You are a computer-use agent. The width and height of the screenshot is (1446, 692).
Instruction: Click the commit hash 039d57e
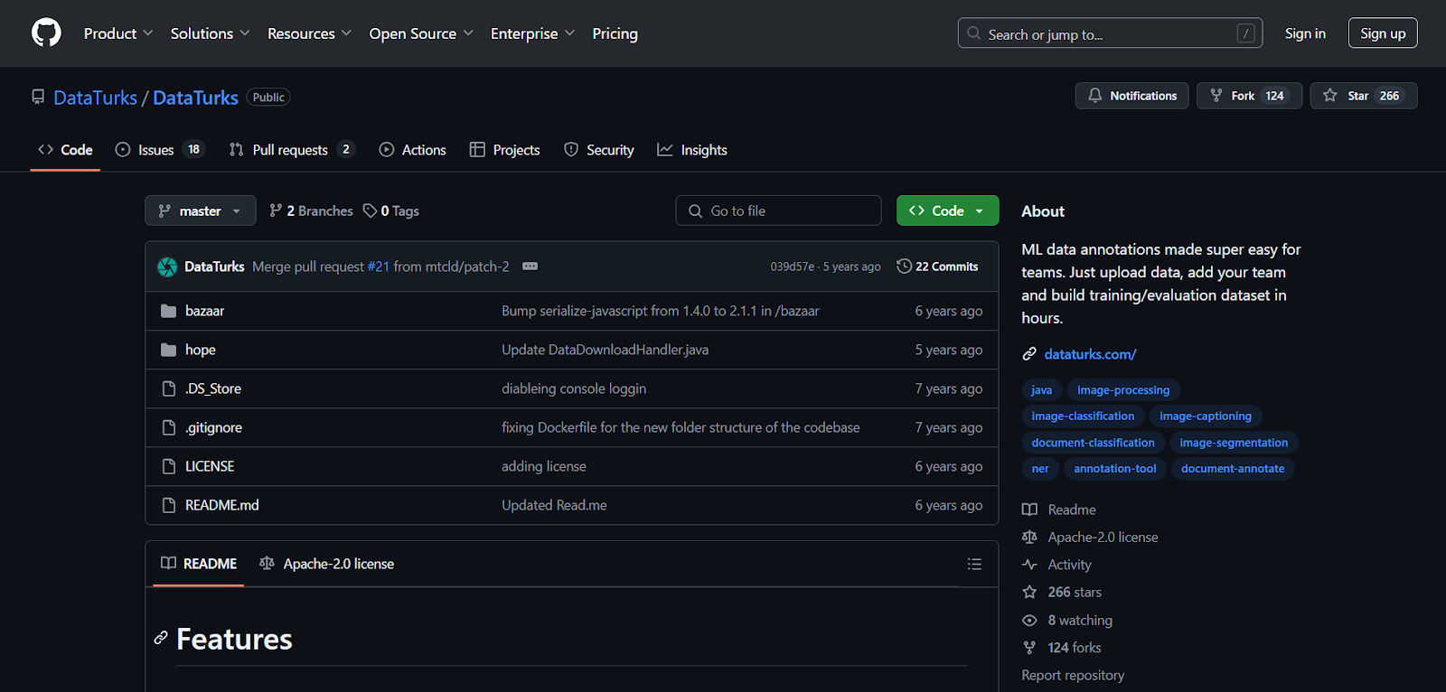(793, 267)
